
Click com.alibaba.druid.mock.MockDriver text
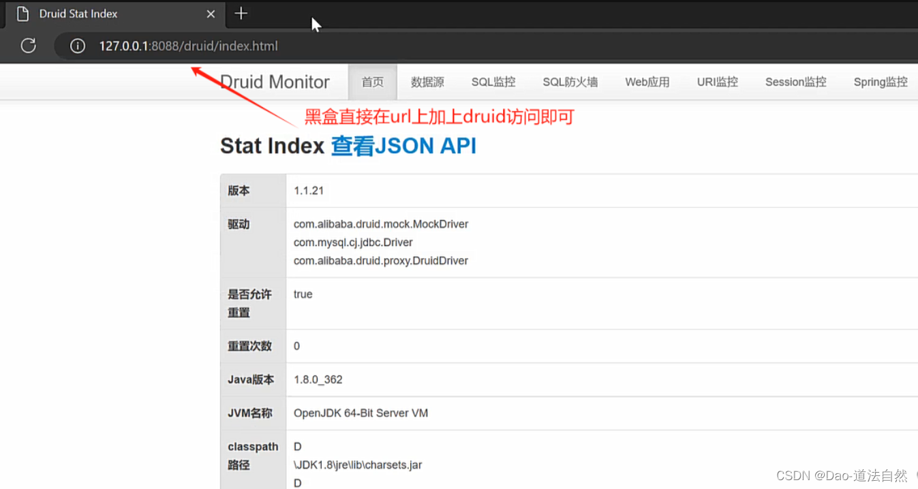pyautogui.click(x=381, y=224)
